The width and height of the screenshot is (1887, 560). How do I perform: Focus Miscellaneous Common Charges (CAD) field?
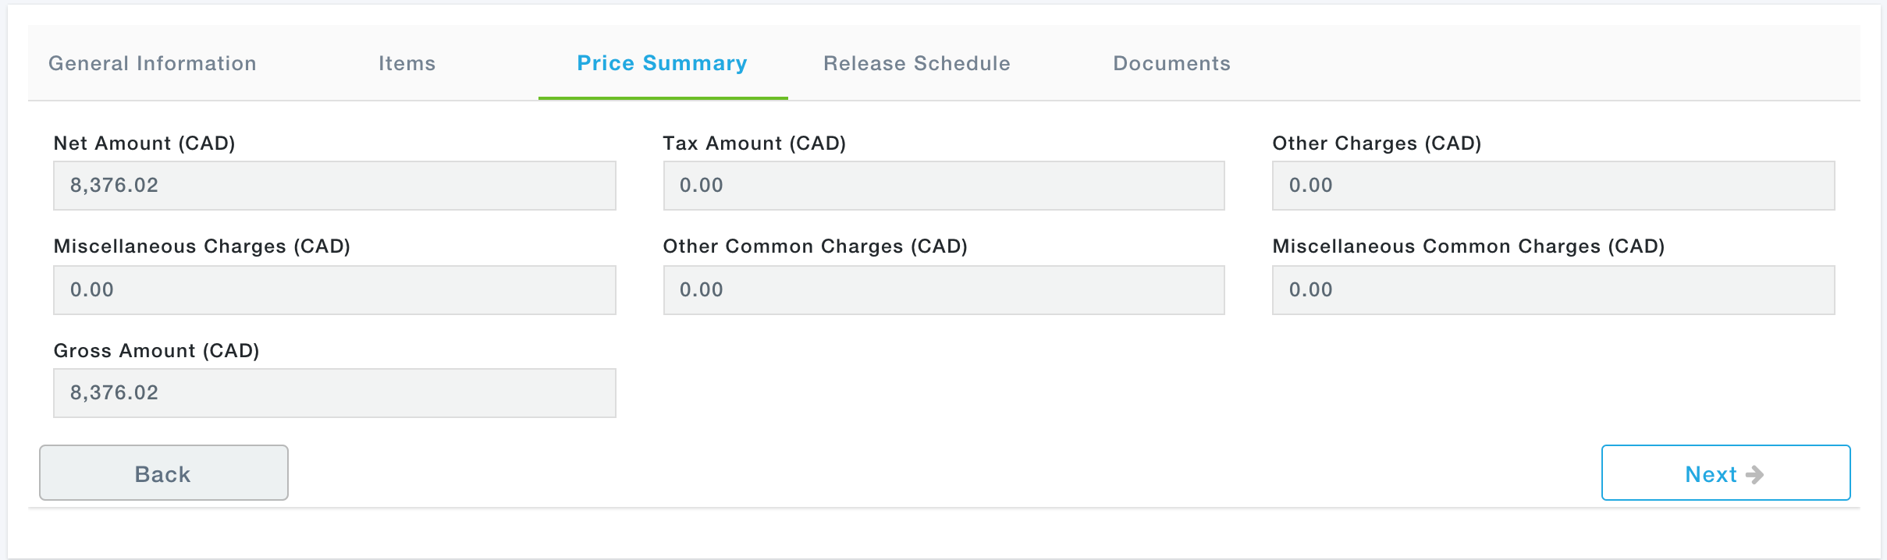point(1552,290)
